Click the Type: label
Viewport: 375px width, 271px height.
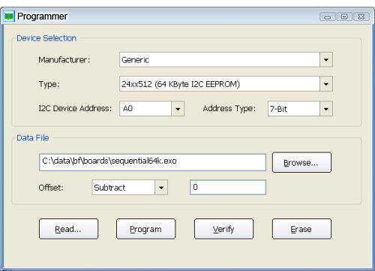(49, 84)
